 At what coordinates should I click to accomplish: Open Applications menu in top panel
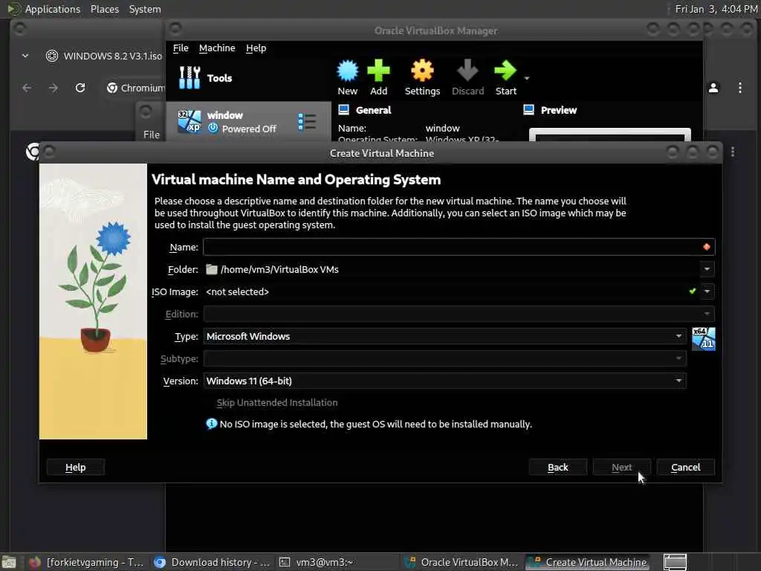coord(53,9)
